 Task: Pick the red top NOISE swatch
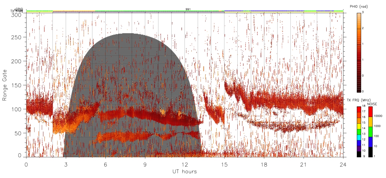point(370,112)
